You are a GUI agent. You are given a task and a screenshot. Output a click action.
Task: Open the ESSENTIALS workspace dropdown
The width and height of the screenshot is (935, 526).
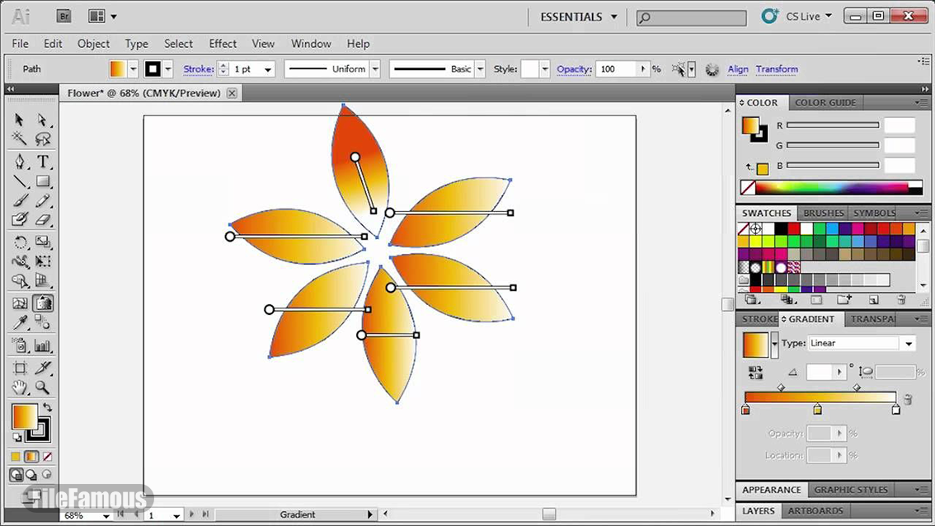[x=579, y=16]
